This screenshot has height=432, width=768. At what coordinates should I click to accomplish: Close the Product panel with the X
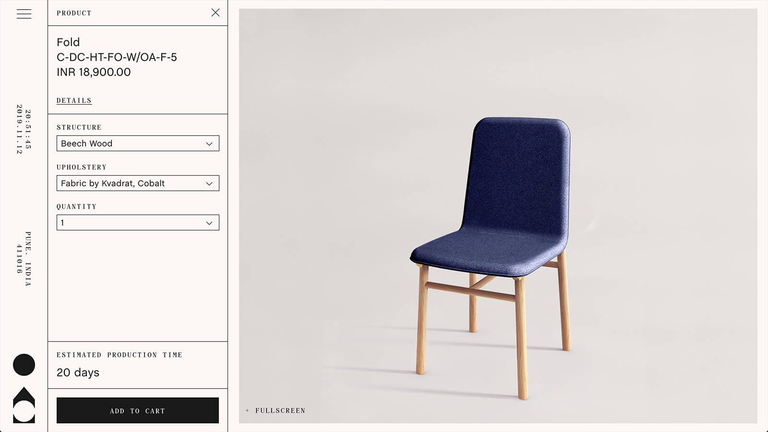tap(216, 12)
